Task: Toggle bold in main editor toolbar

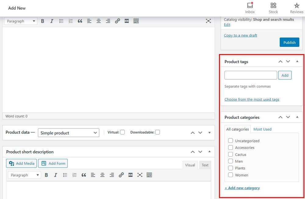Action: 43,21
